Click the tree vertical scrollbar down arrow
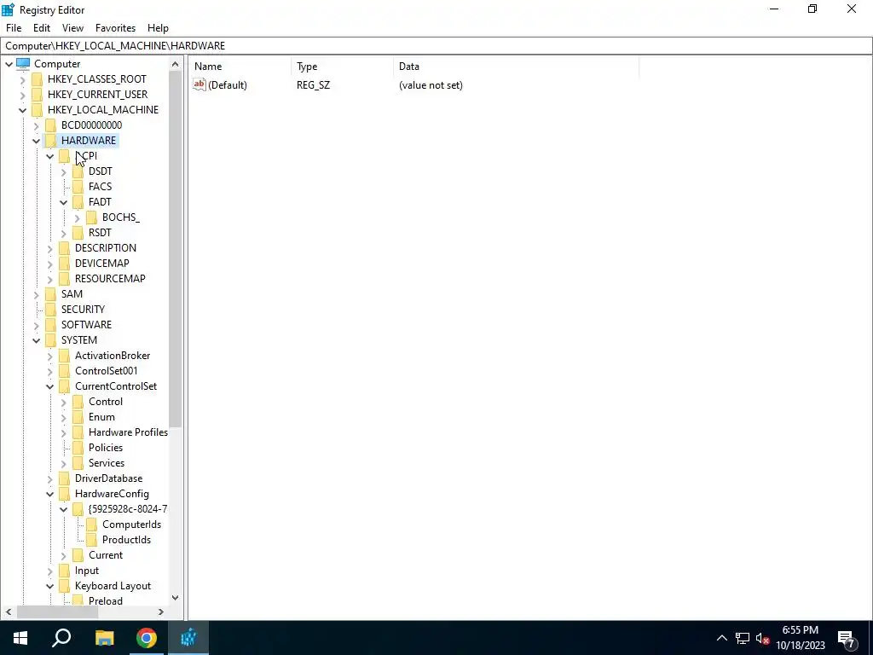Screen dimensions: 873x655 pyautogui.click(x=176, y=598)
